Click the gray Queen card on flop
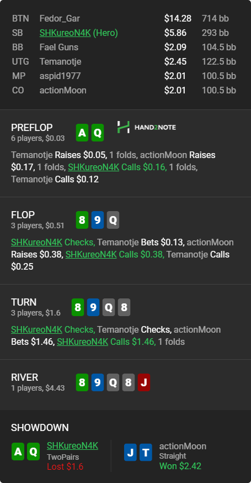The image size is (251, 483). point(113,220)
